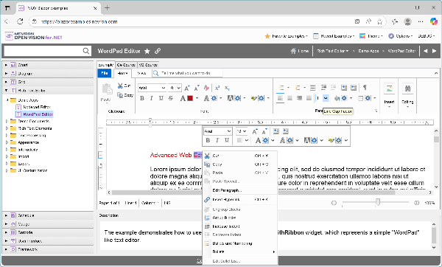Open the Favorite Examples menu
Image resolution: width=442 pixels, height=267 pixels.
(x=286, y=36)
